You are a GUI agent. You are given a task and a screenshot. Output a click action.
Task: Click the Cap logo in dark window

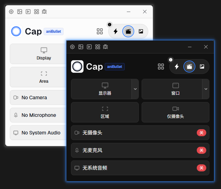click(77, 67)
